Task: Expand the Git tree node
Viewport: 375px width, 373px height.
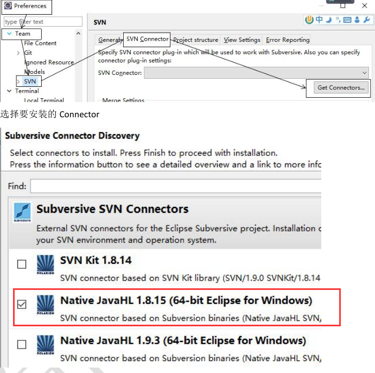Action: coord(18,53)
